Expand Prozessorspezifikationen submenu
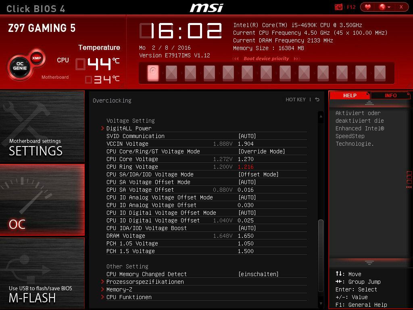This screenshot has height=310, width=413. (145, 282)
